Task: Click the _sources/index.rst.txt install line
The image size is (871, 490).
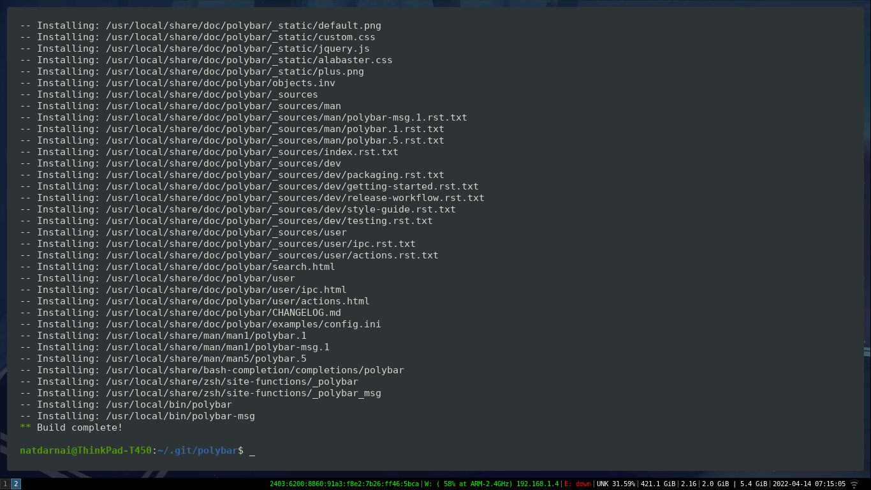Action: point(209,152)
